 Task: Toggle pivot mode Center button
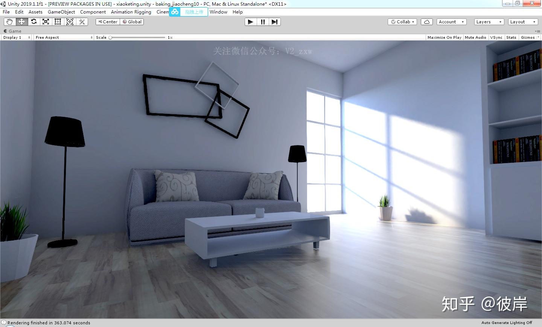[108, 22]
